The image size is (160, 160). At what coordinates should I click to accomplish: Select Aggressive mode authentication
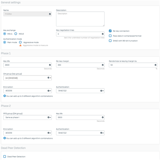20,42
